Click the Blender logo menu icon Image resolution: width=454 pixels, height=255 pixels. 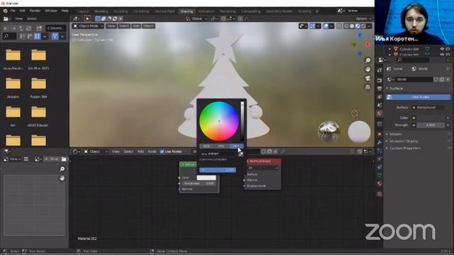(x=5, y=11)
